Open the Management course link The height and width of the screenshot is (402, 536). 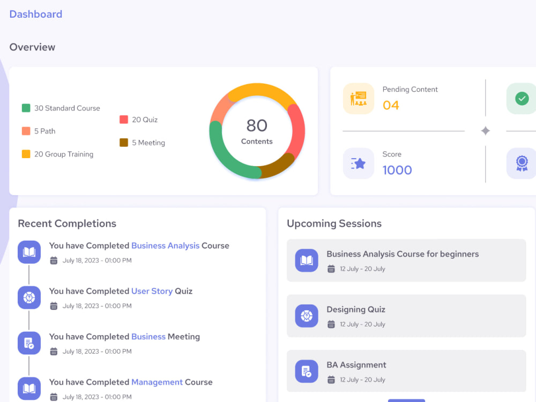pyautogui.click(x=157, y=382)
